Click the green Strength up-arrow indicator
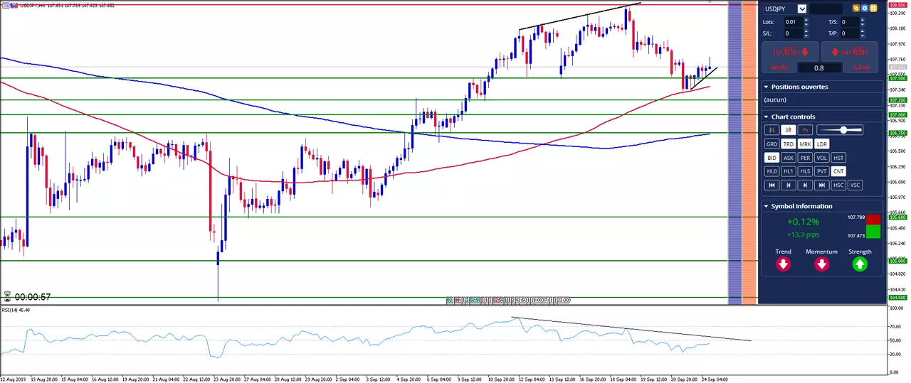The image size is (911, 383). 860,264
